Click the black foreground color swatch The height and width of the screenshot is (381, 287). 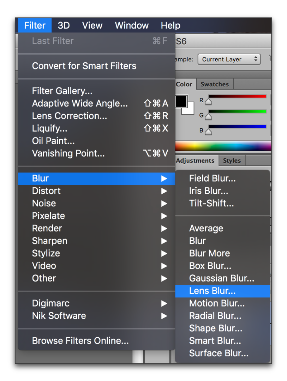pyautogui.click(x=181, y=101)
